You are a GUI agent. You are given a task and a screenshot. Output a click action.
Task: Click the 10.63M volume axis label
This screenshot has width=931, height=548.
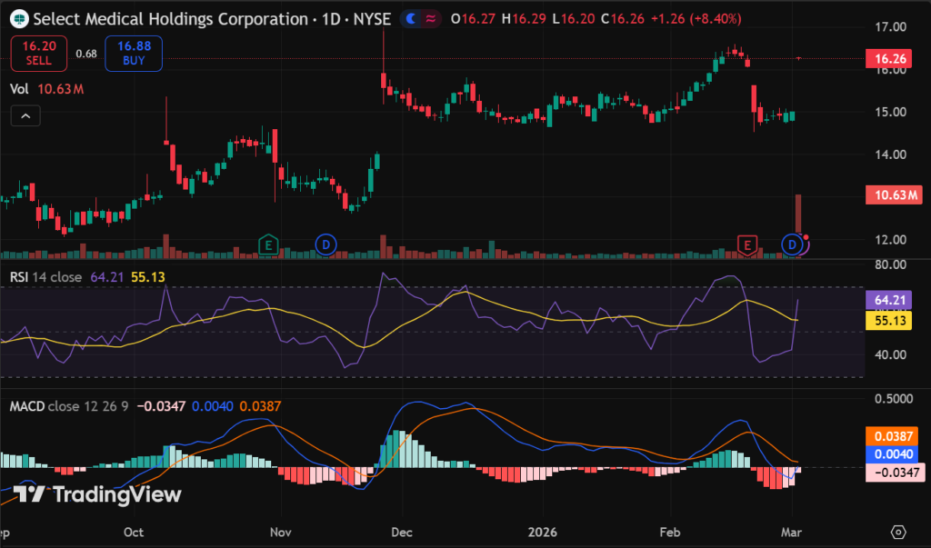[x=894, y=194]
